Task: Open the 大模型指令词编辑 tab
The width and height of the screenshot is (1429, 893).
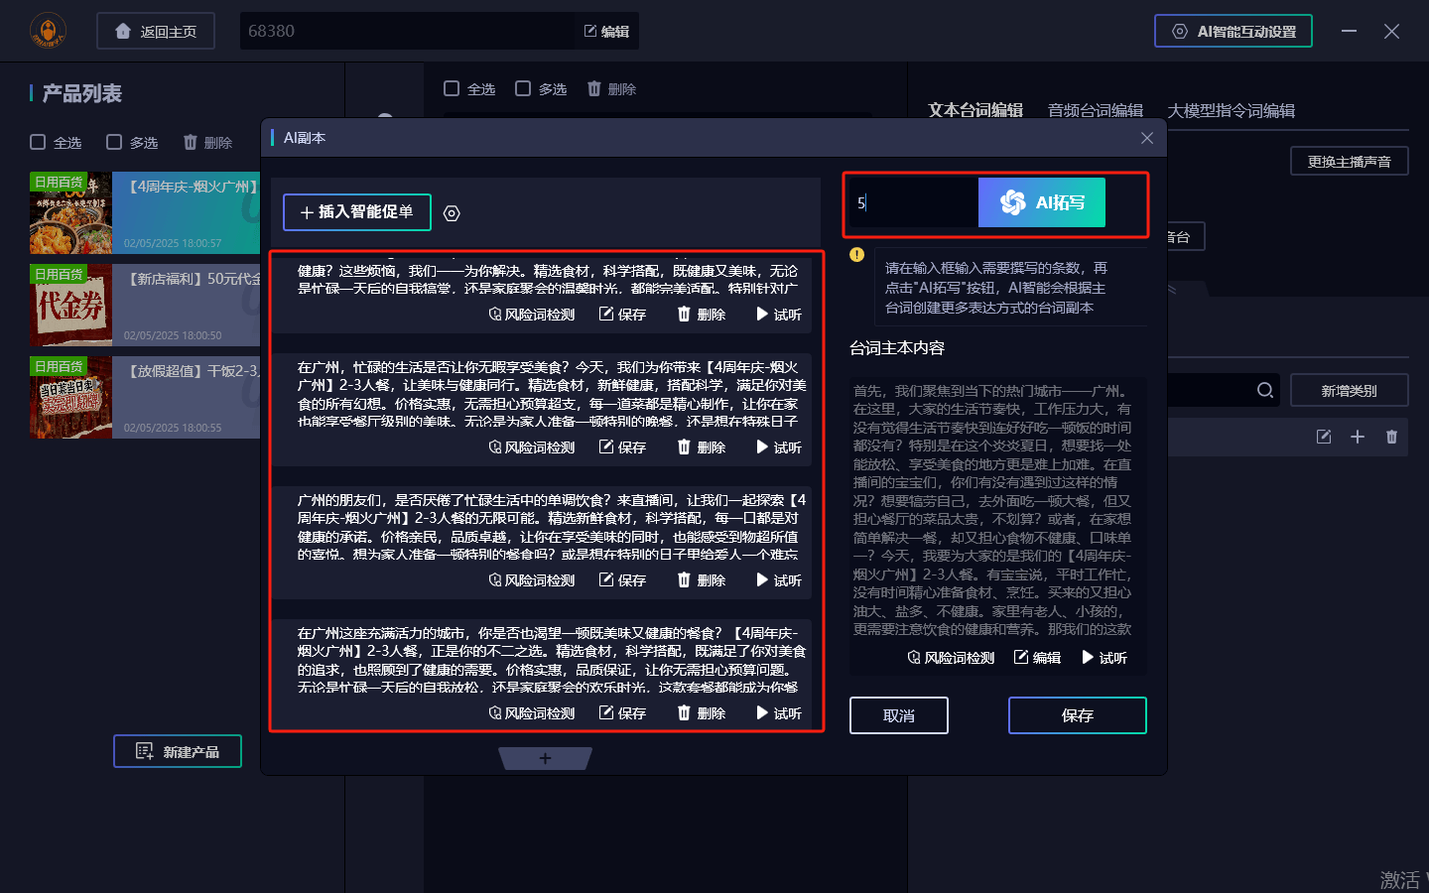Action: (1231, 110)
